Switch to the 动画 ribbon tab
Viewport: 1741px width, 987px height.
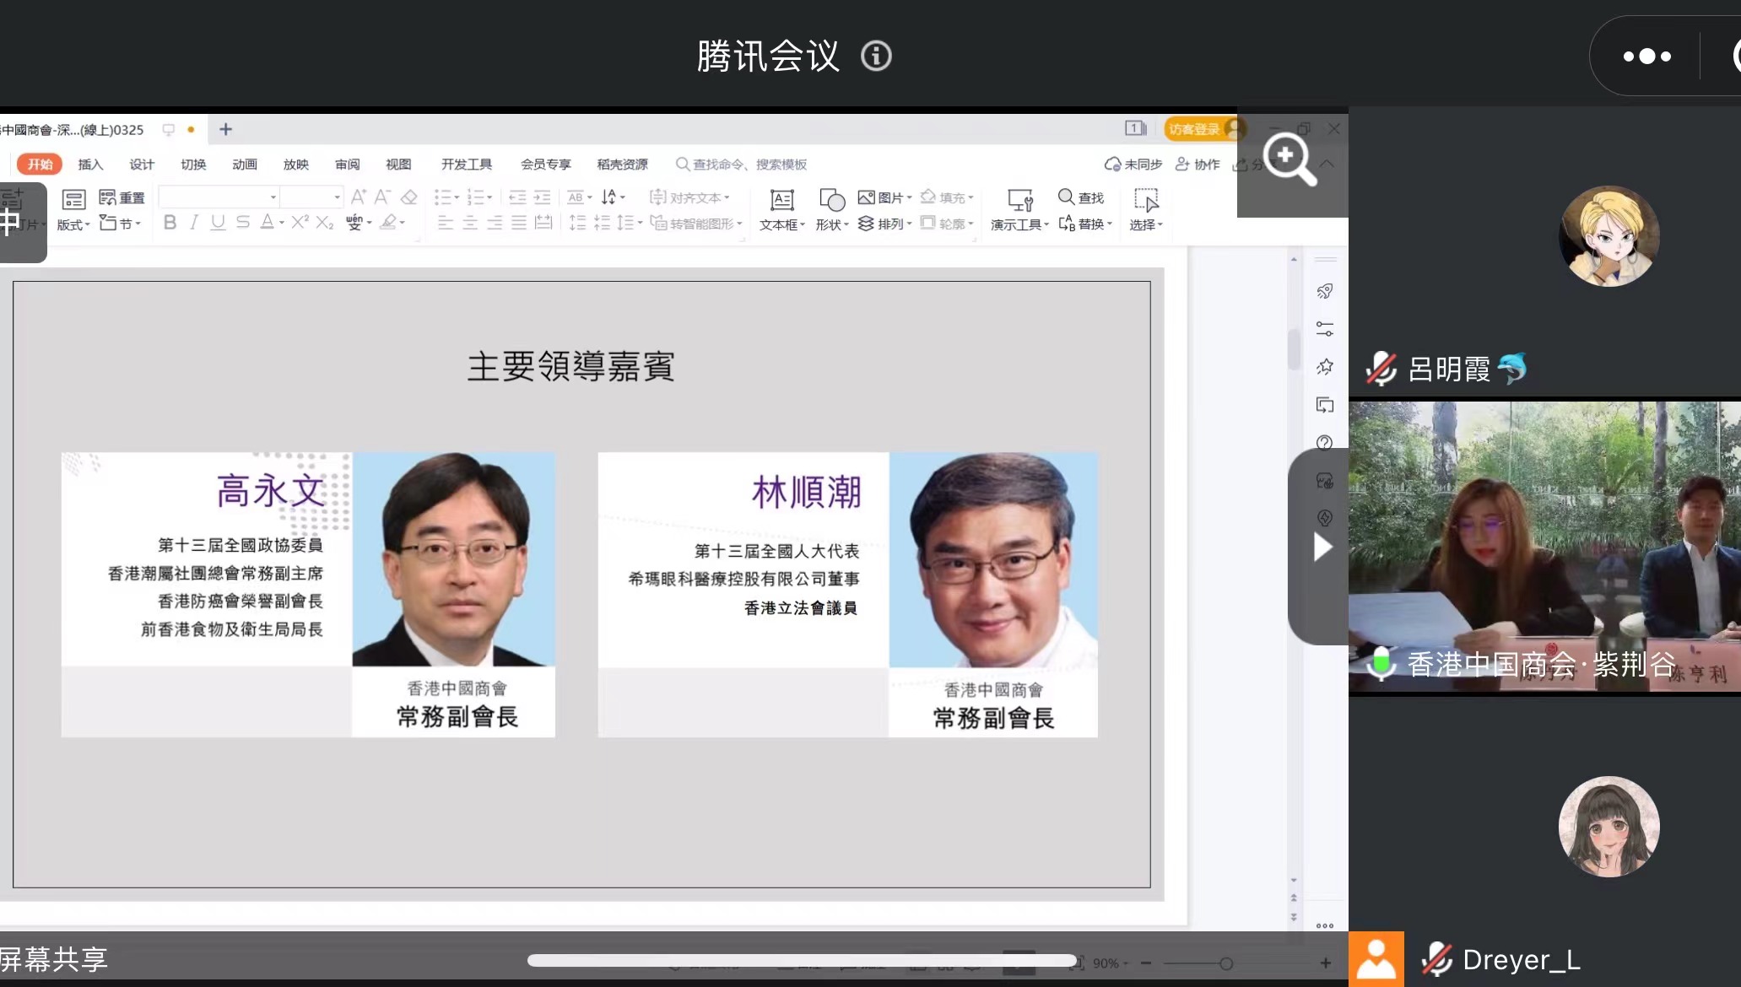[245, 164]
